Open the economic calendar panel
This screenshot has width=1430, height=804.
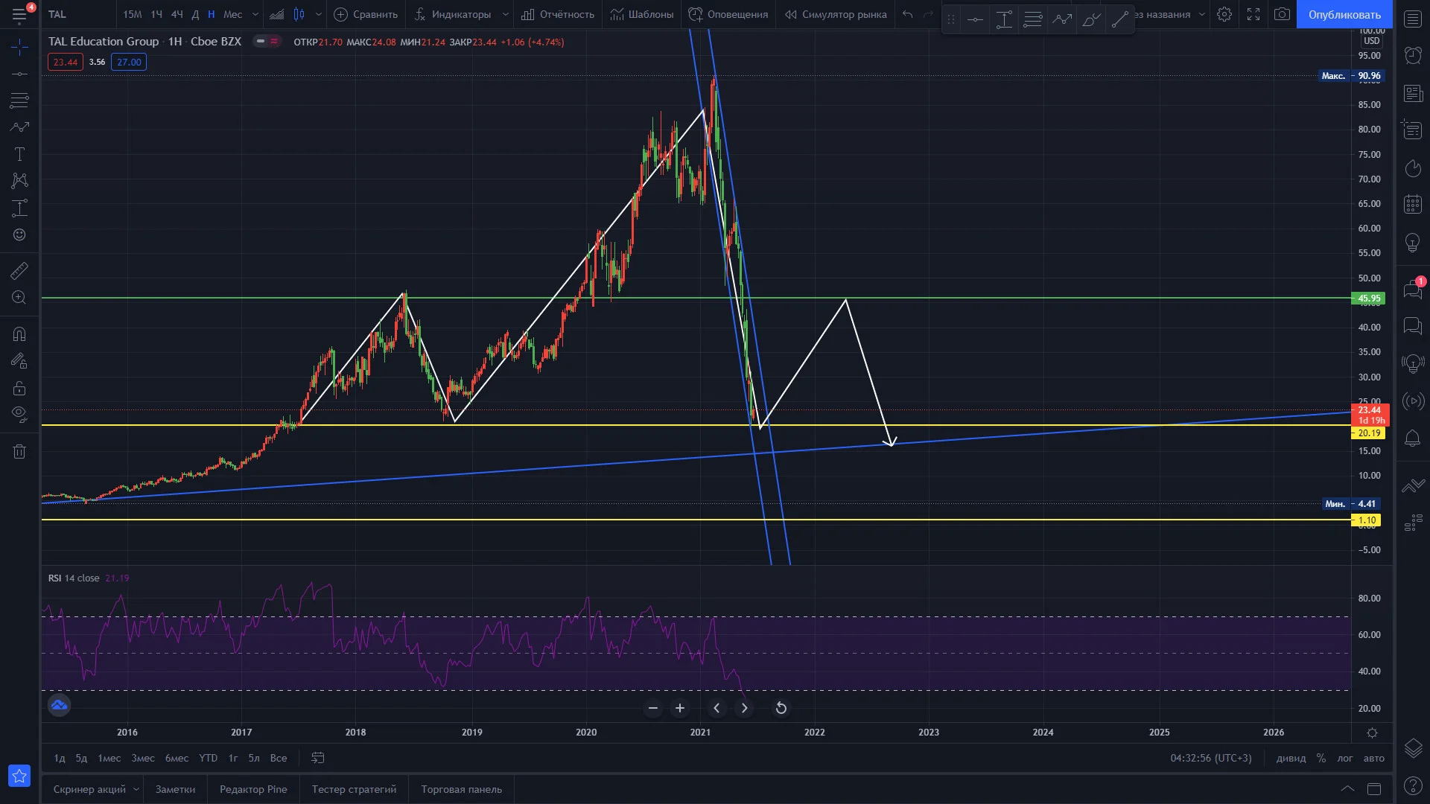1413,204
